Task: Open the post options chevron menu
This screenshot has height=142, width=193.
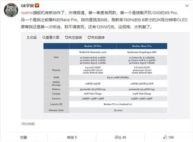Action: coord(187,6)
